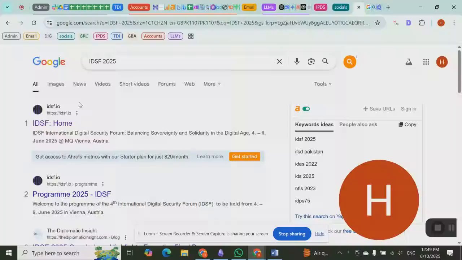The height and width of the screenshot is (260, 462).
Task: Switch to Forums results tab
Action: [167, 84]
